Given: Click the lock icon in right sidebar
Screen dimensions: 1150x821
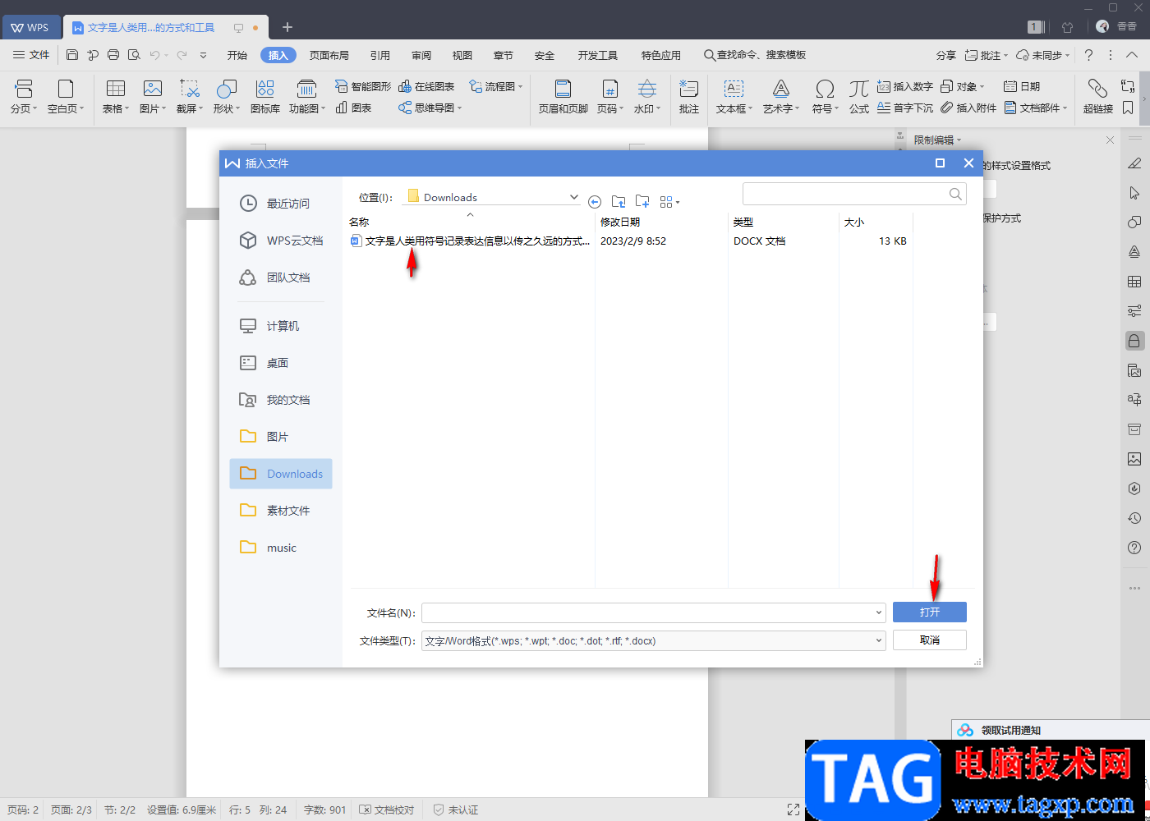Looking at the screenshot, I should click(x=1134, y=341).
